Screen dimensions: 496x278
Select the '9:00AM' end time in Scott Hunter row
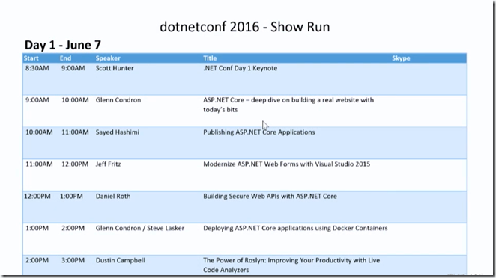click(73, 68)
